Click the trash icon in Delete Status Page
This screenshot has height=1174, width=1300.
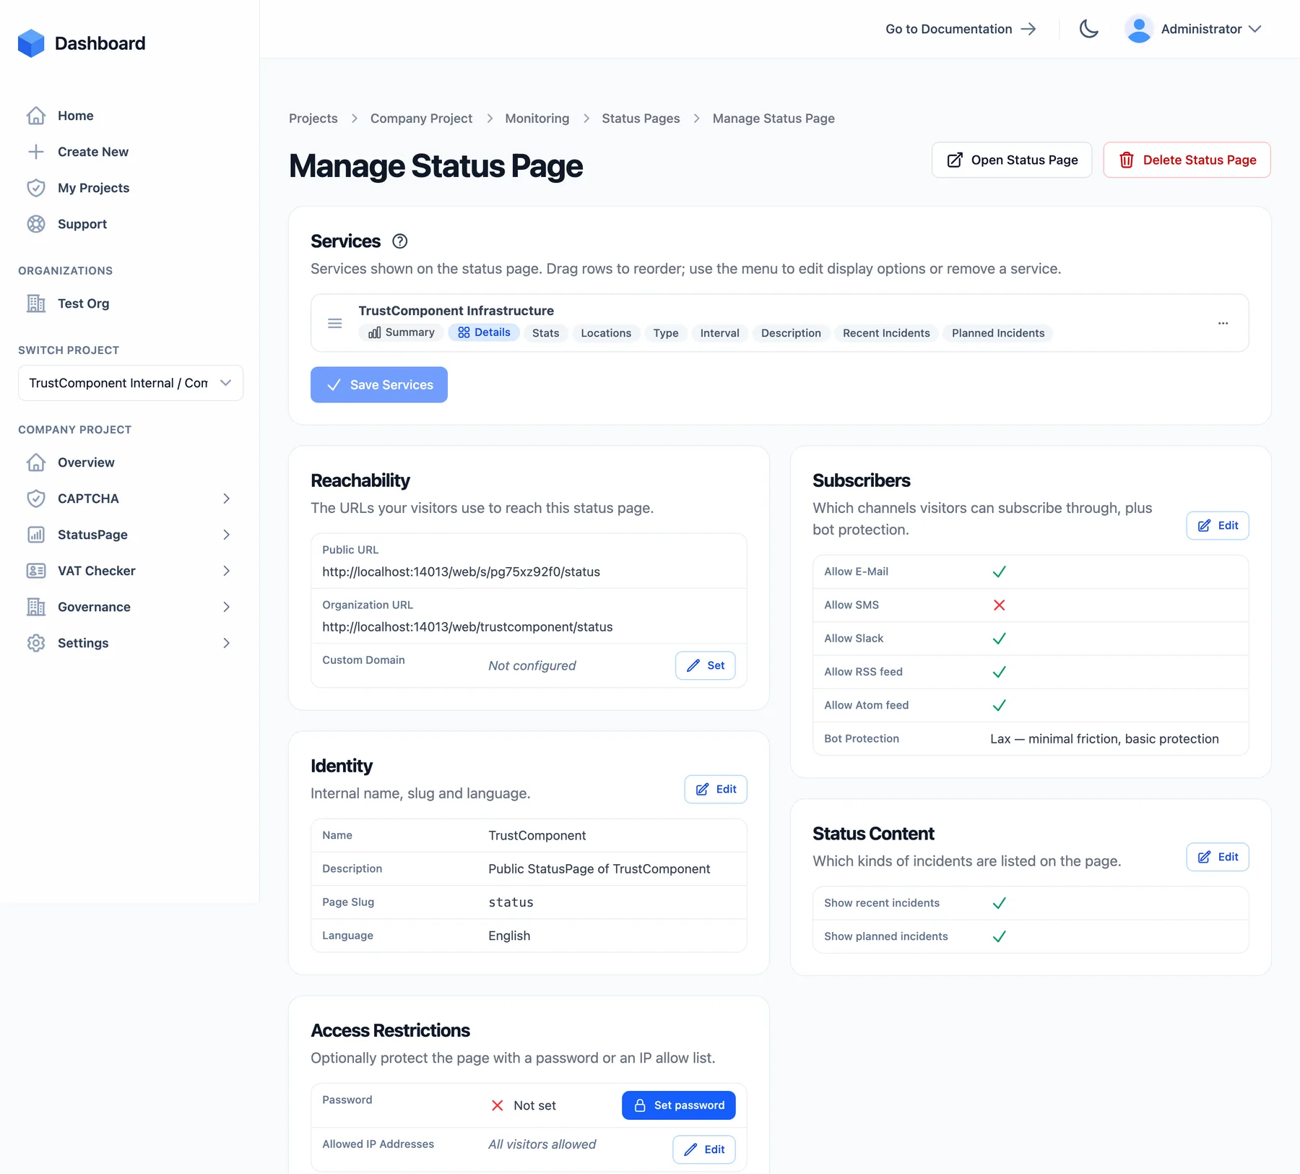click(x=1127, y=160)
